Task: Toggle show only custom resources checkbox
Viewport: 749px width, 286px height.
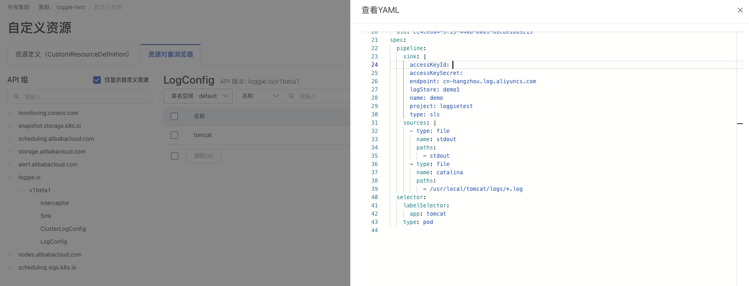Action: [x=97, y=80]
